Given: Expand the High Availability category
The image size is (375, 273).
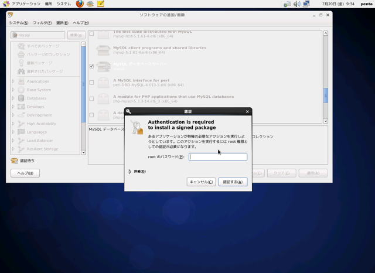Looking at the screenshot, I should click(x=13, y=124).
